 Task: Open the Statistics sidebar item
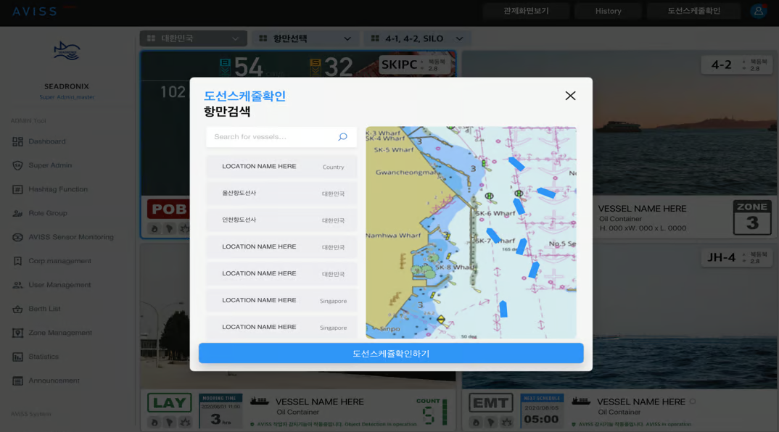click(x=18, y=357)
